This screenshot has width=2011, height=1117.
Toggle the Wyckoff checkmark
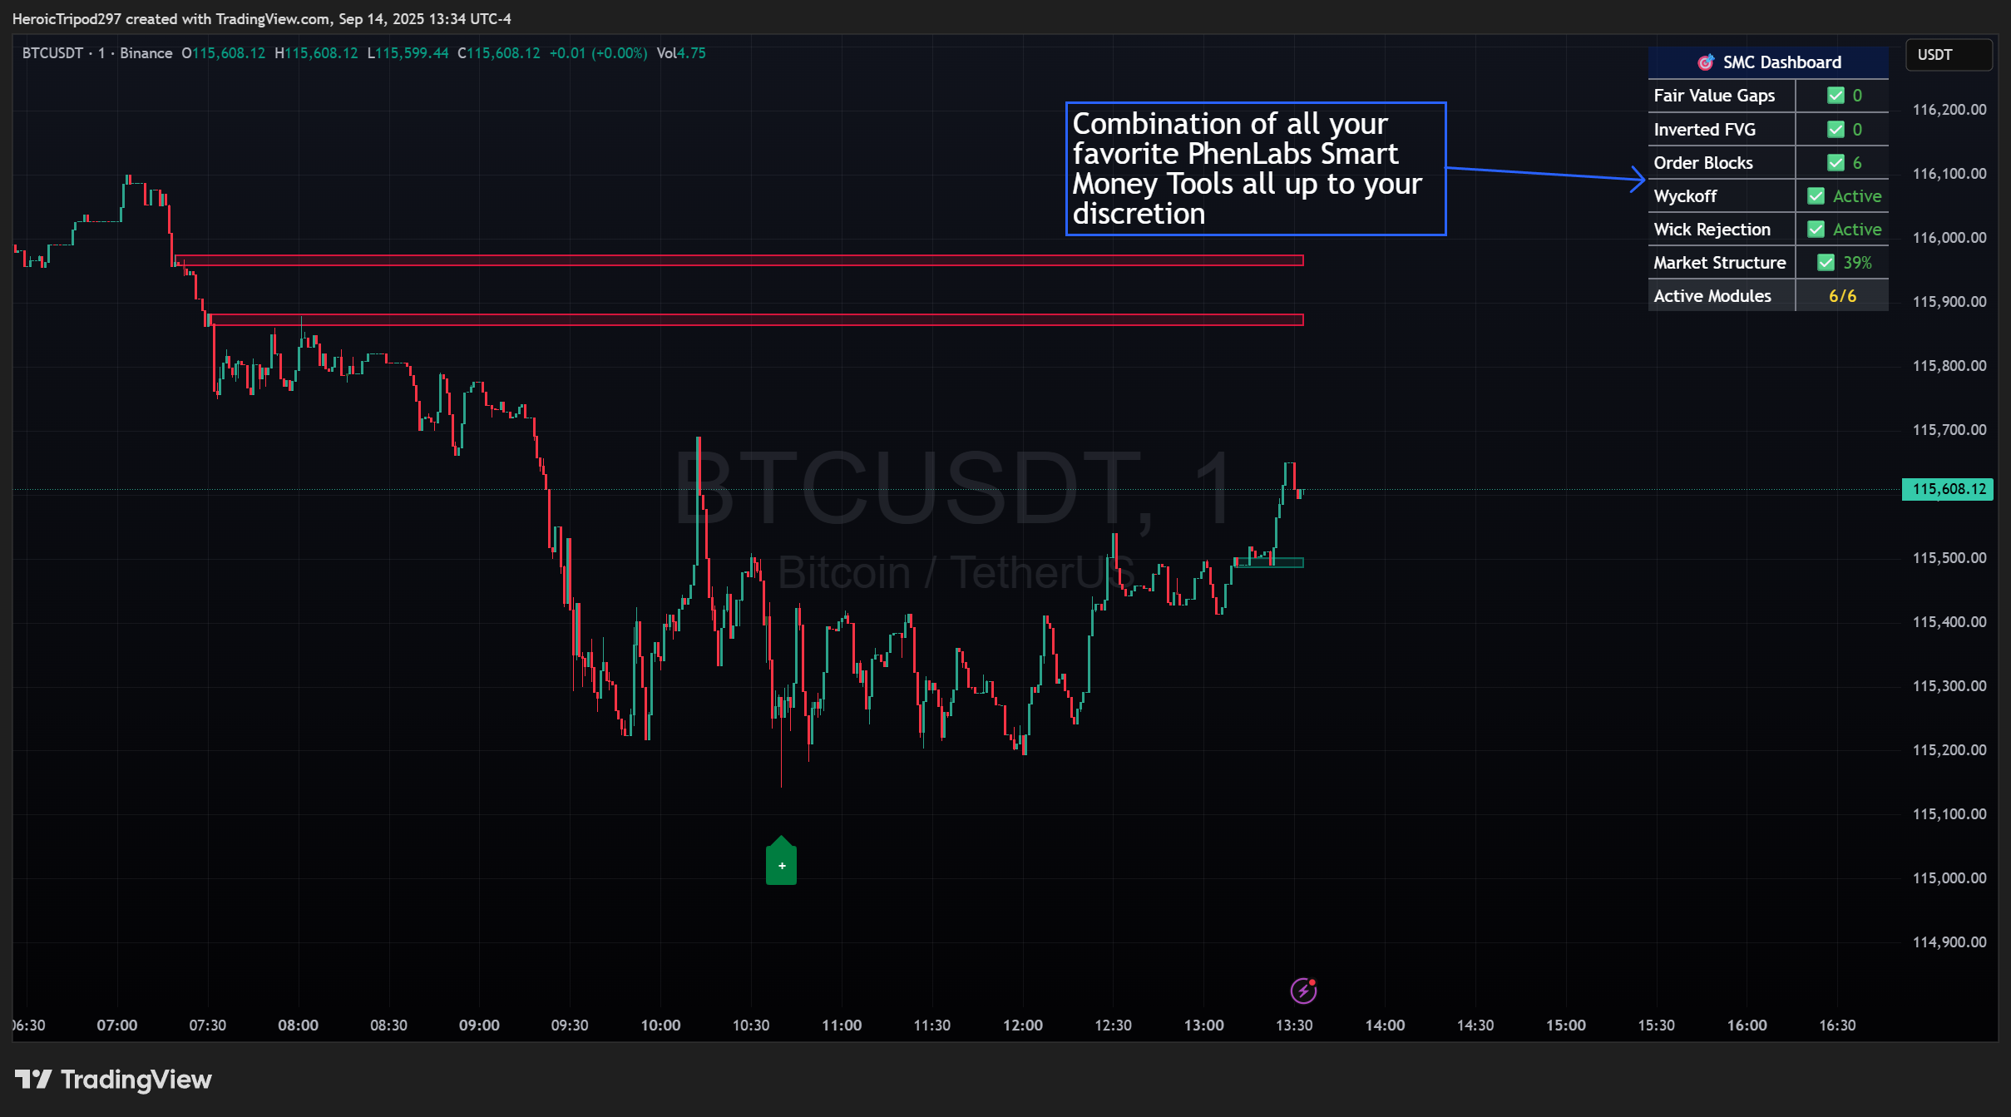tap(1816, 195)
